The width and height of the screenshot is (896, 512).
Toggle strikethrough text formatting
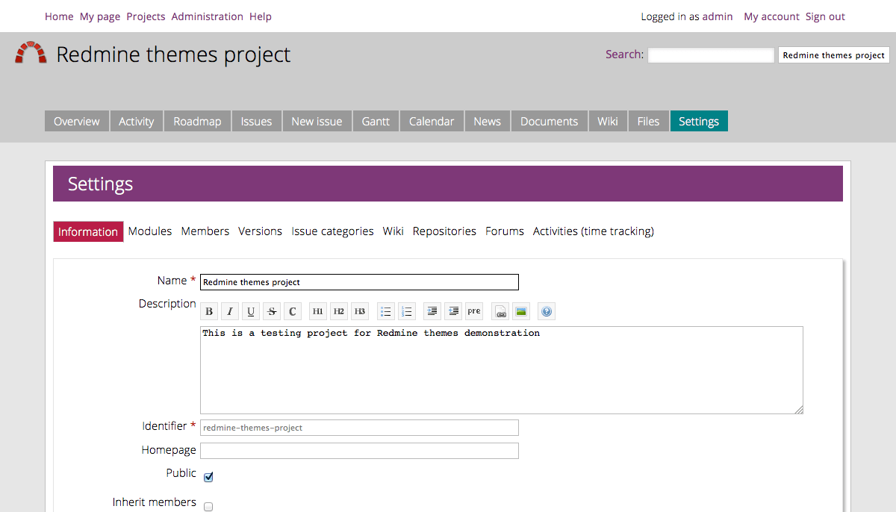click(x=272, y=312)
